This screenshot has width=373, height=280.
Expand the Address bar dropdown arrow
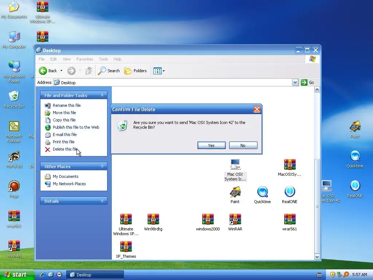tap(295, 83)
